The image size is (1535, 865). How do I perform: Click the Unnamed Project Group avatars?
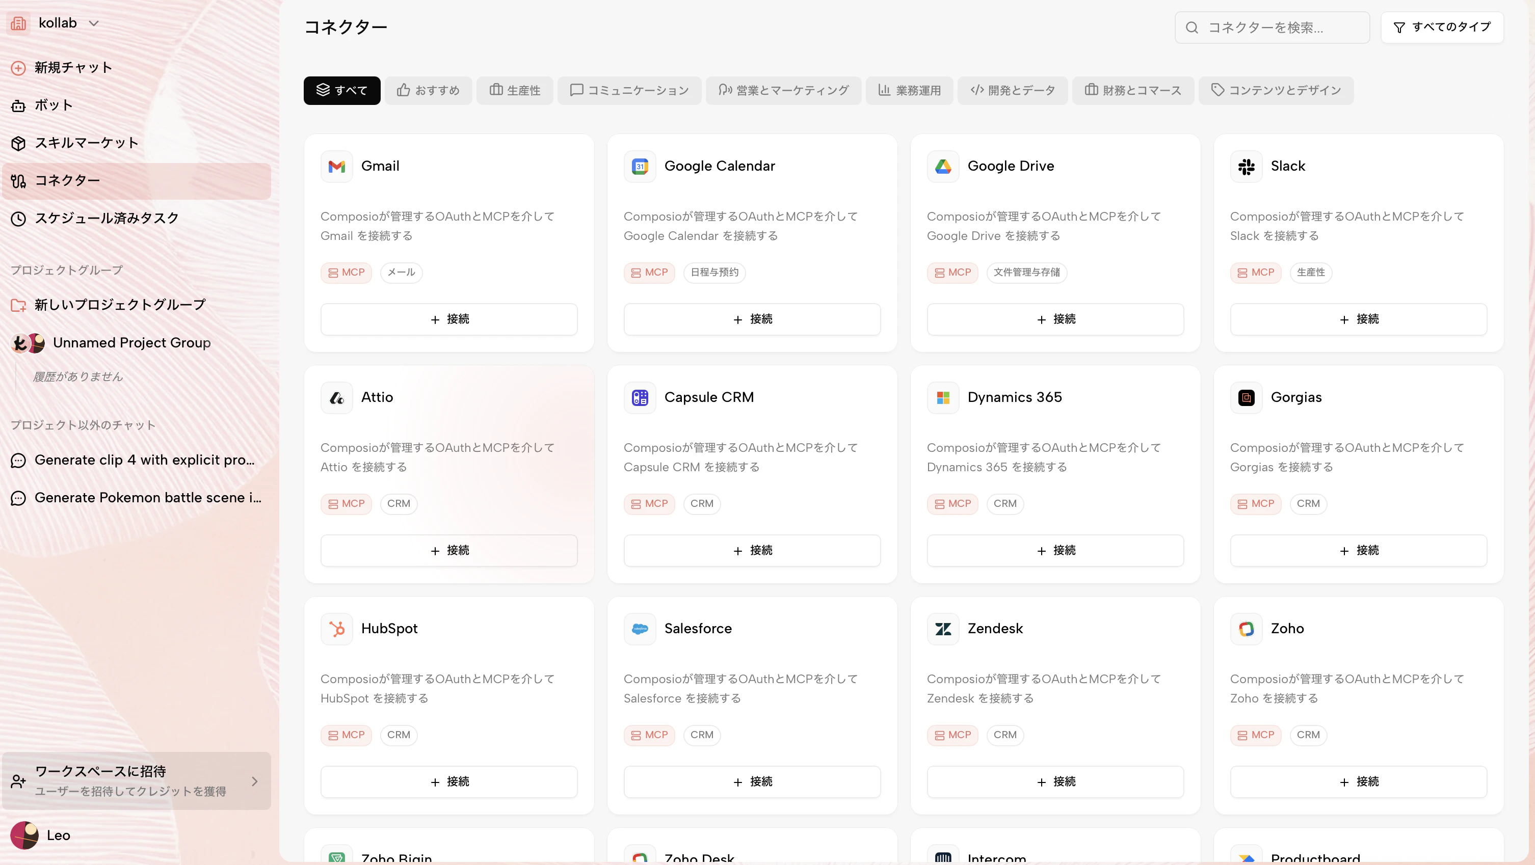coord(28,343)
